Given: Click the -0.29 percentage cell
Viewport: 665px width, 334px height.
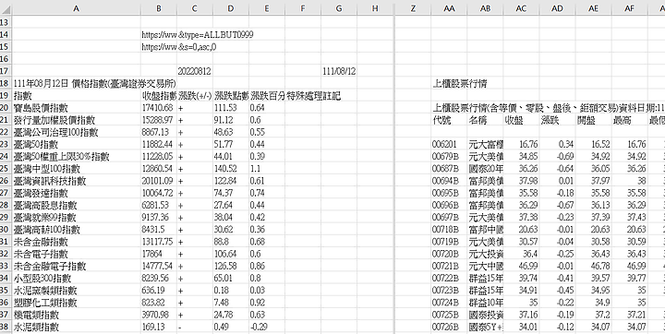Looking at the screenshot, I should tap(267, 328).
